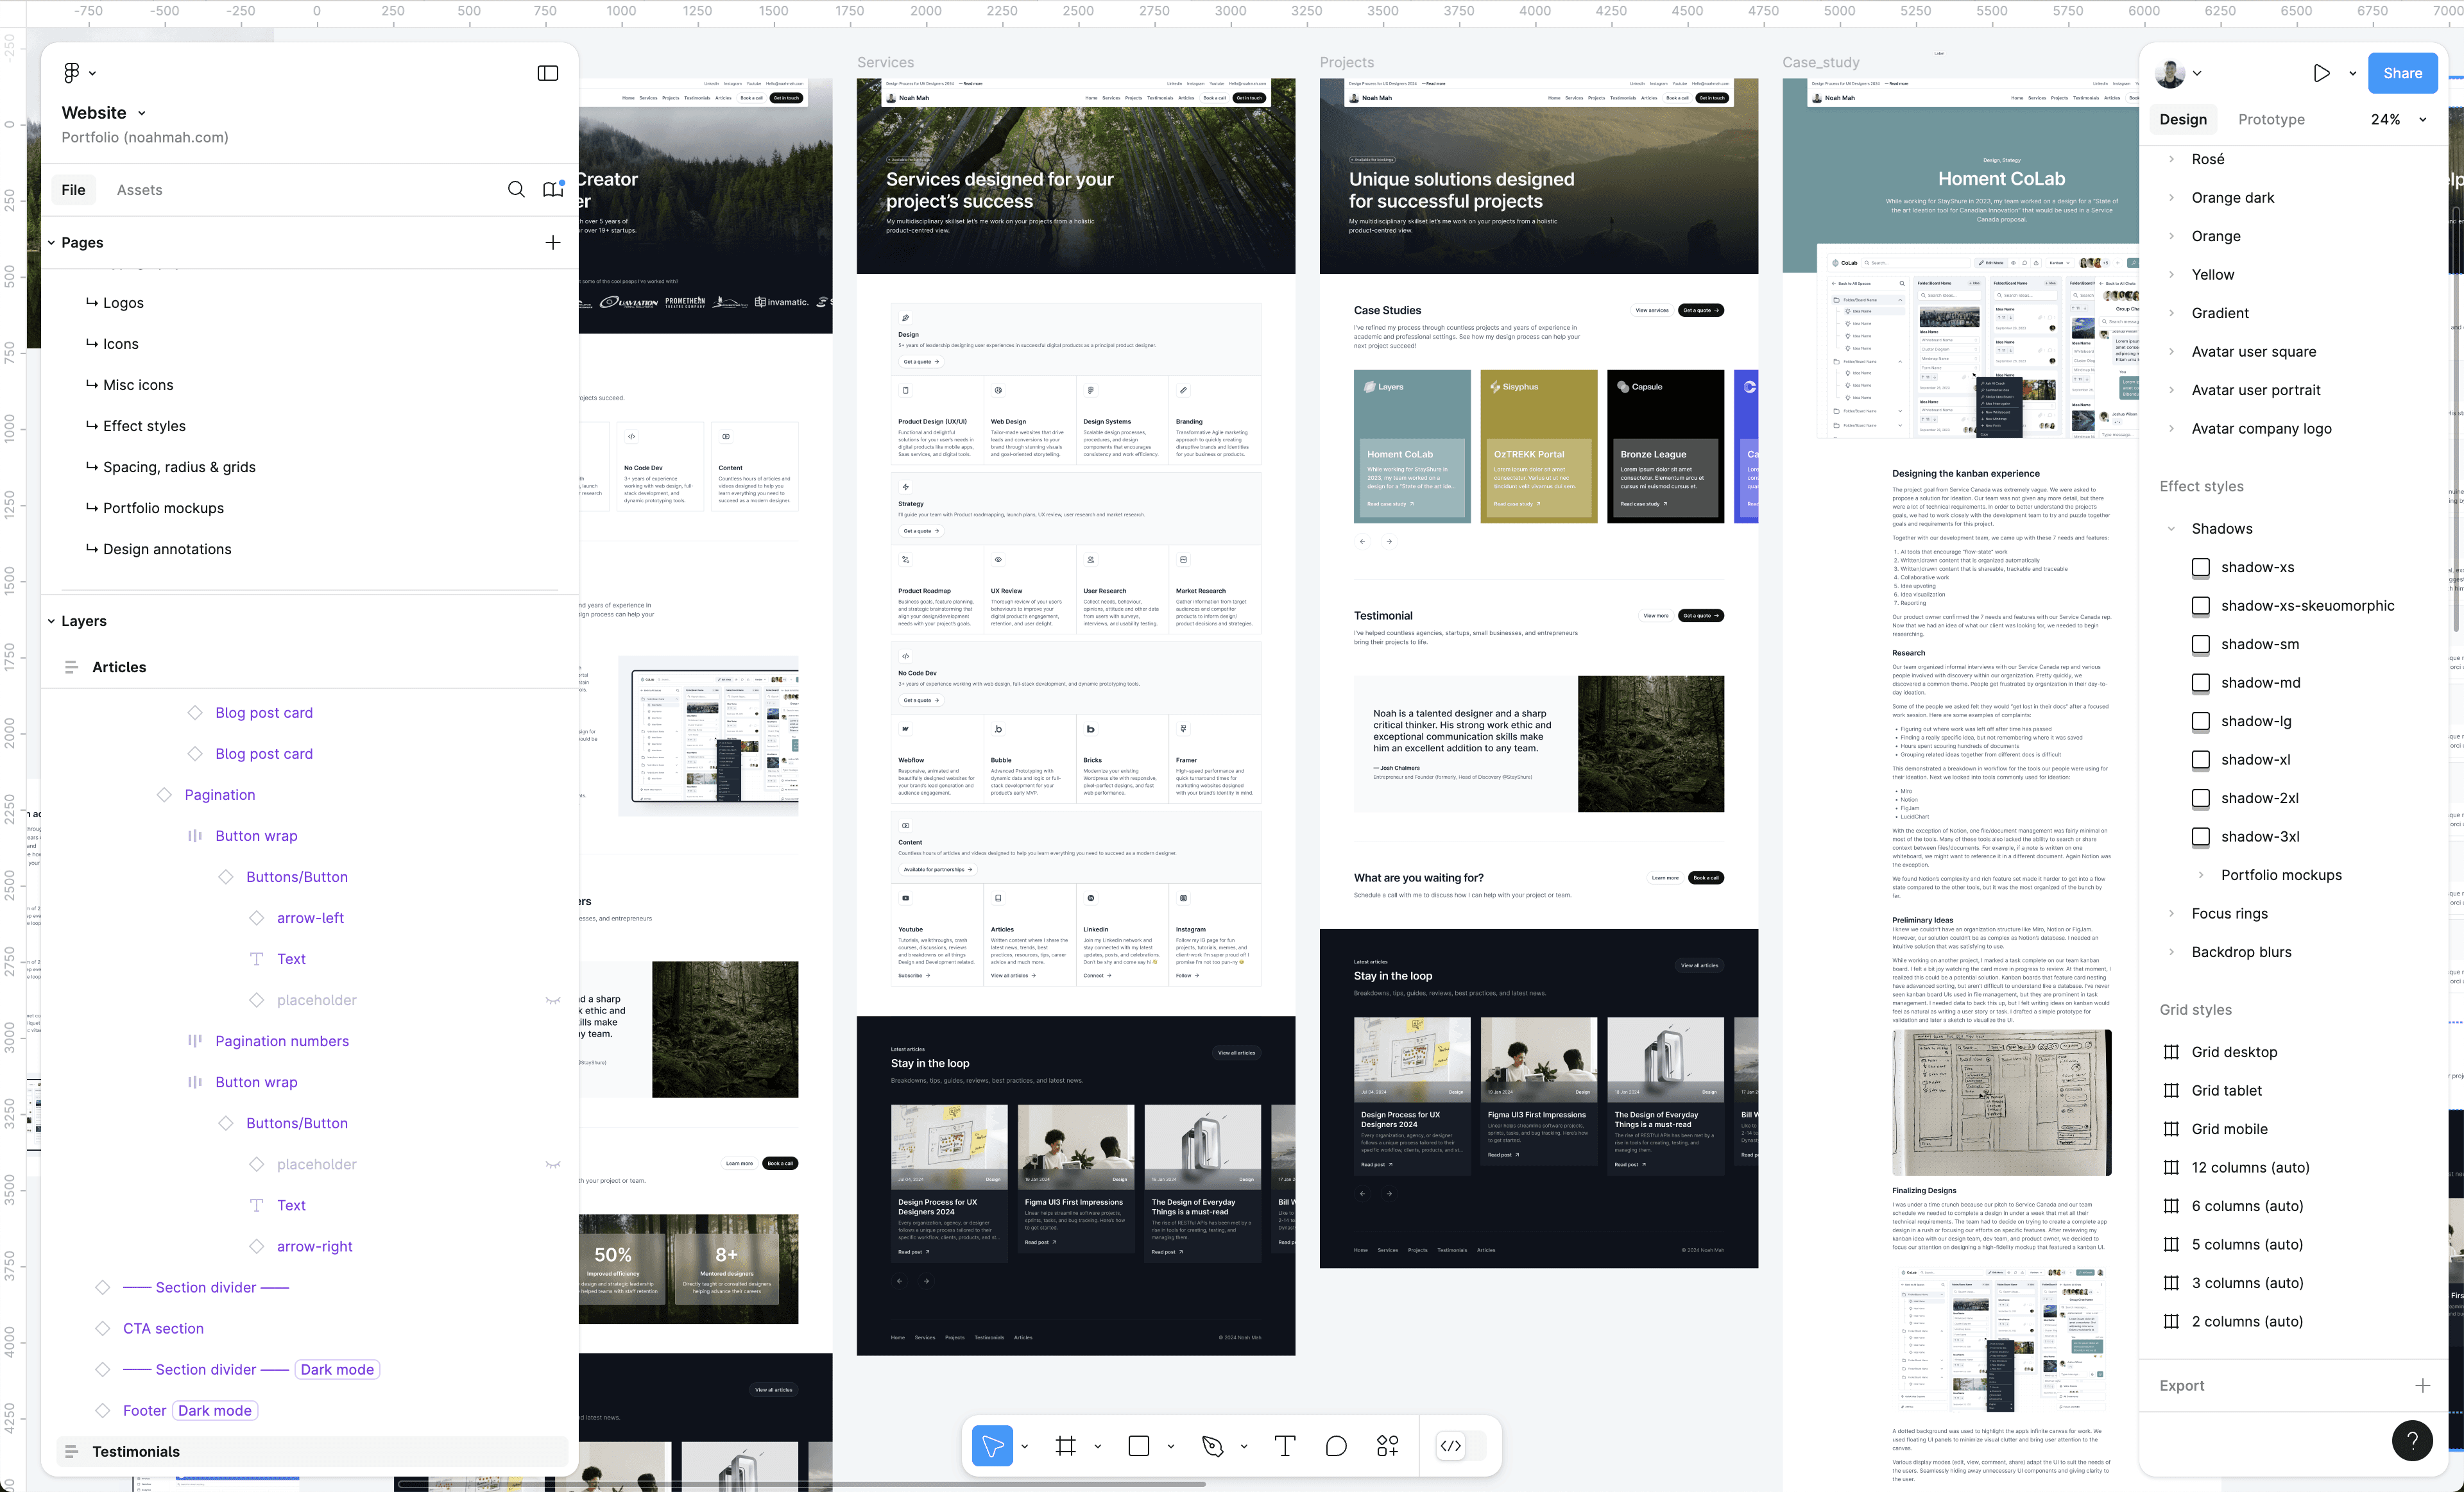This screenshot has height=1492, width=2464.
Task: Show the hidden placeholder layer under arrow-left
Action: tap(553, 1000)
